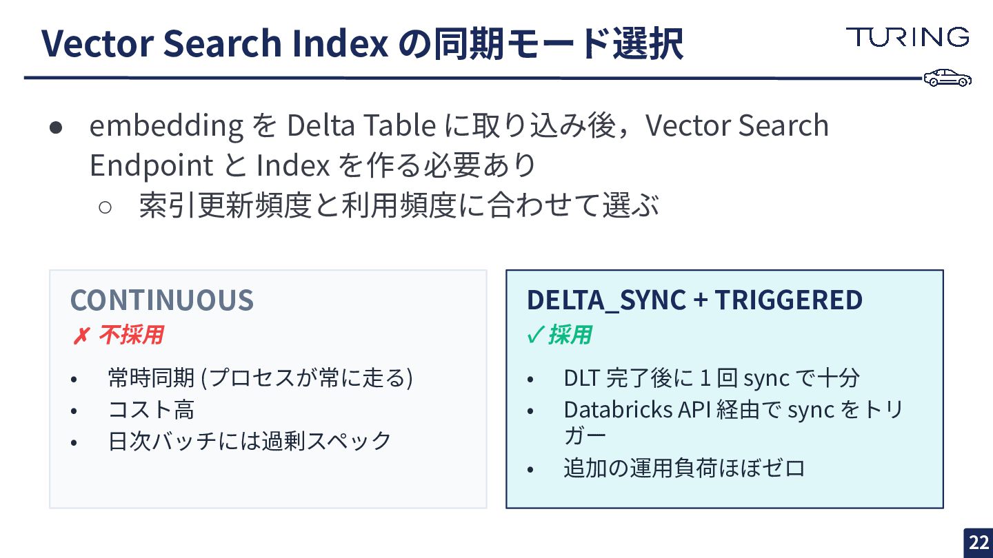Click the CONTINUOUS heading
This screenshot has width=993, height=558.
[162, 300]
